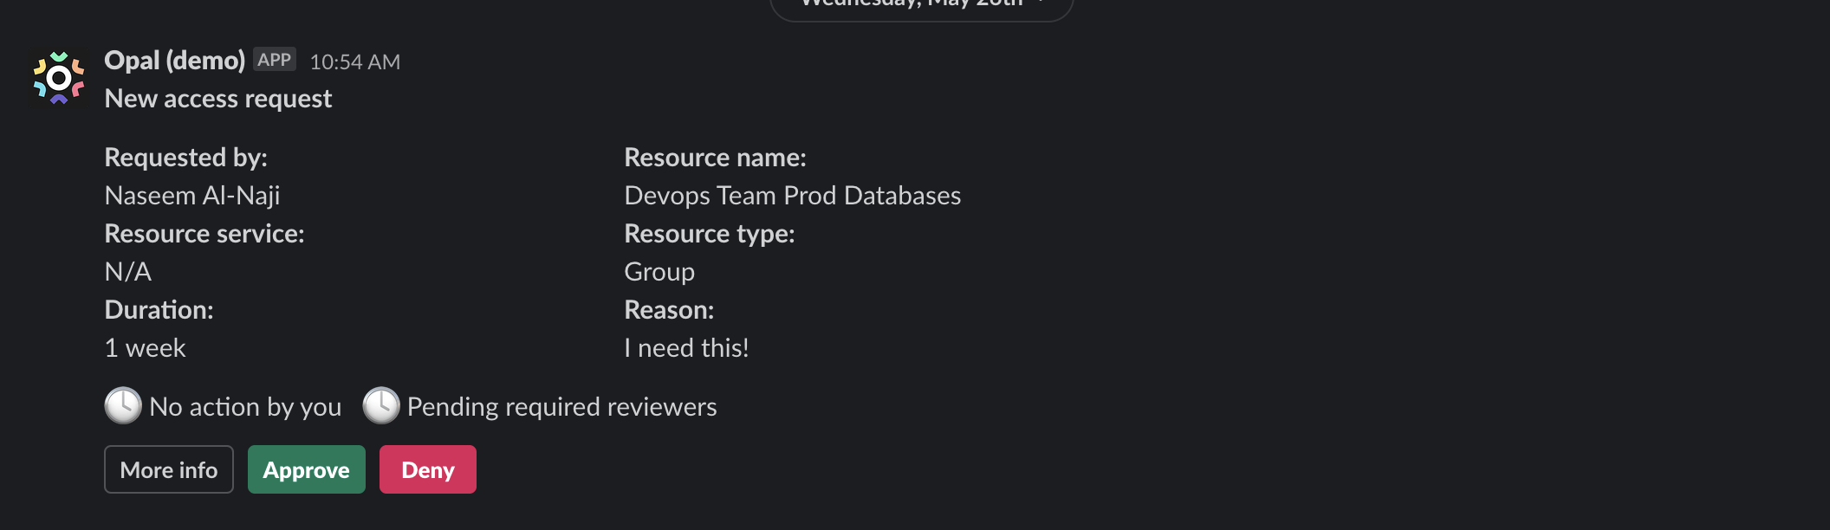Image resolution: width=1830 pixels, height=530 pixels.
Task: Click the reason text I need this!
Action: (686, 348)
